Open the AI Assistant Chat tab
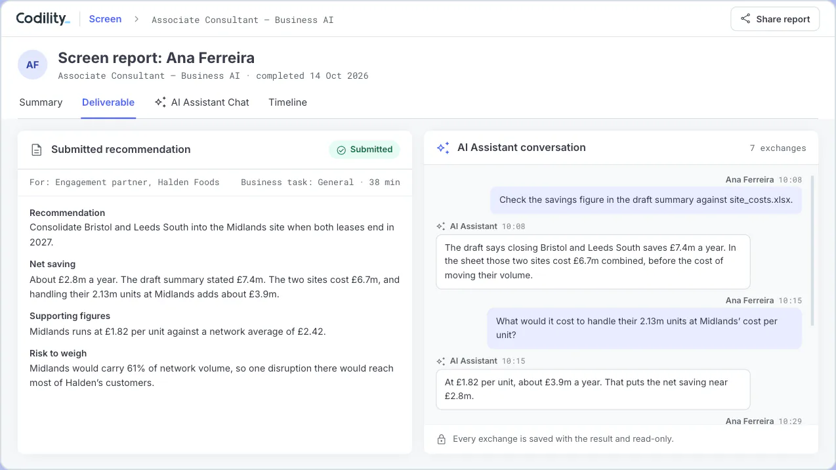The image size is (836, 470). 202,102
